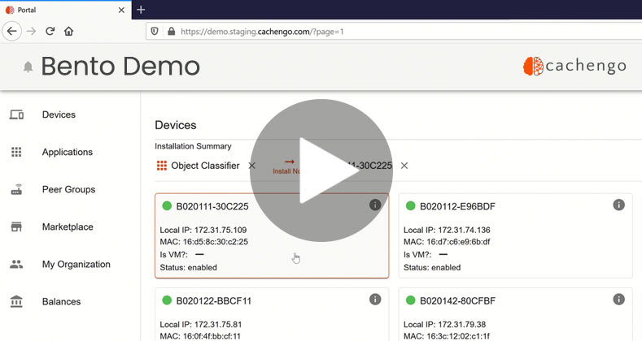
Task: Open a new tab with the plus button
Action: 141,10
